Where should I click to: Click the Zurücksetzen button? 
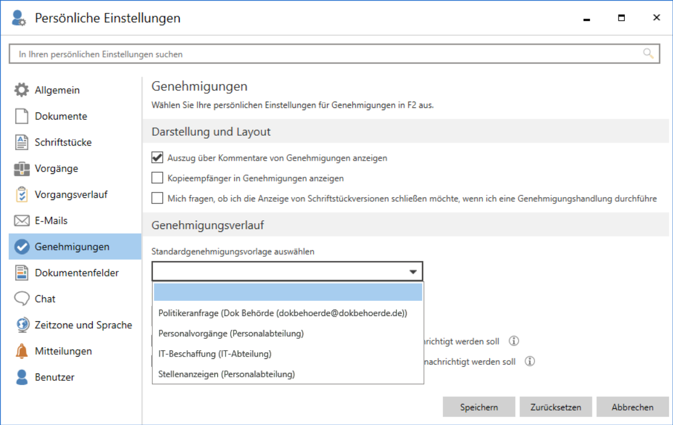pos(555,407)
